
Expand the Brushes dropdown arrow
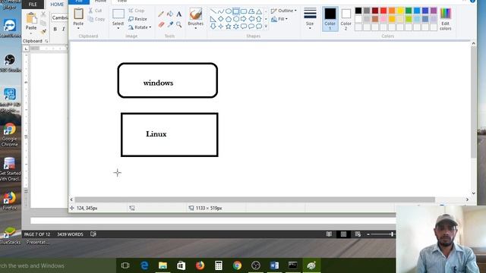coord(196,28)
